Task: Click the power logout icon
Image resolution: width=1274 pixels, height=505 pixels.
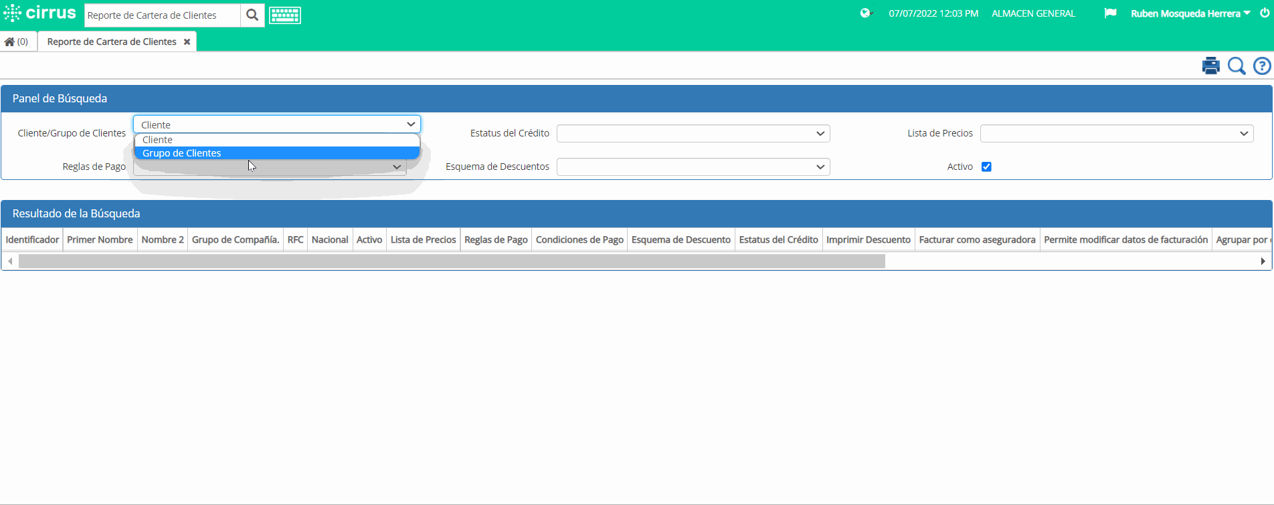Action: click(1265, 13)
